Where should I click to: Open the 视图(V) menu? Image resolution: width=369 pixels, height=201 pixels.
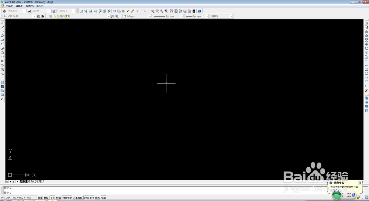[30, 6]
